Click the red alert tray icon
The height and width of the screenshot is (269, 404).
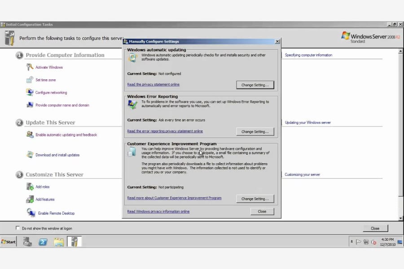click(373, 242)
